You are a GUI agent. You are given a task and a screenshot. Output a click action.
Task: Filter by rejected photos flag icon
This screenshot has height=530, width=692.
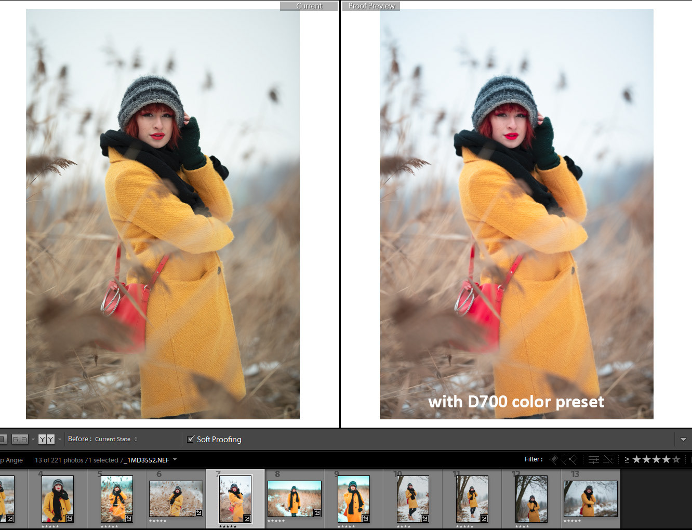pyautogui.click(x=574, y=459)
